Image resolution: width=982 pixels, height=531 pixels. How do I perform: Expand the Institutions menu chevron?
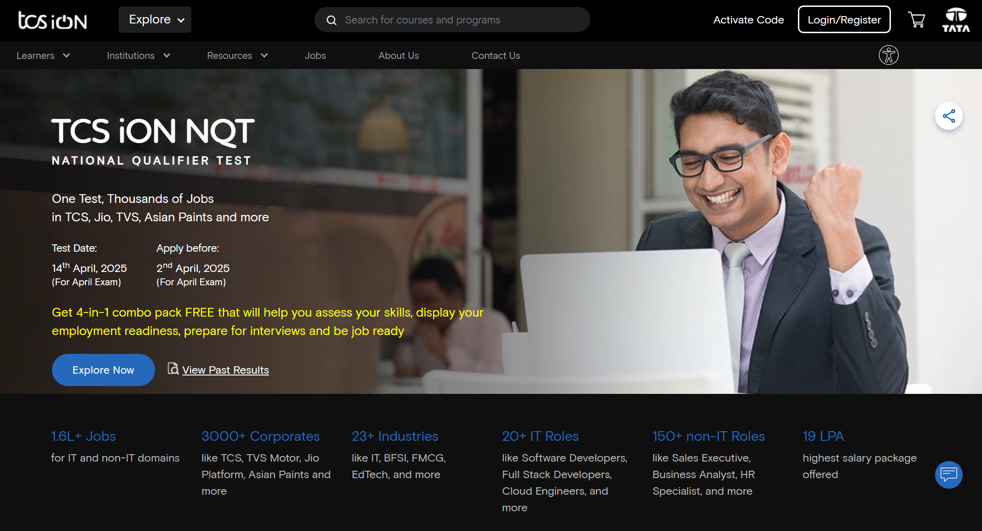click(x=167, y=55)
